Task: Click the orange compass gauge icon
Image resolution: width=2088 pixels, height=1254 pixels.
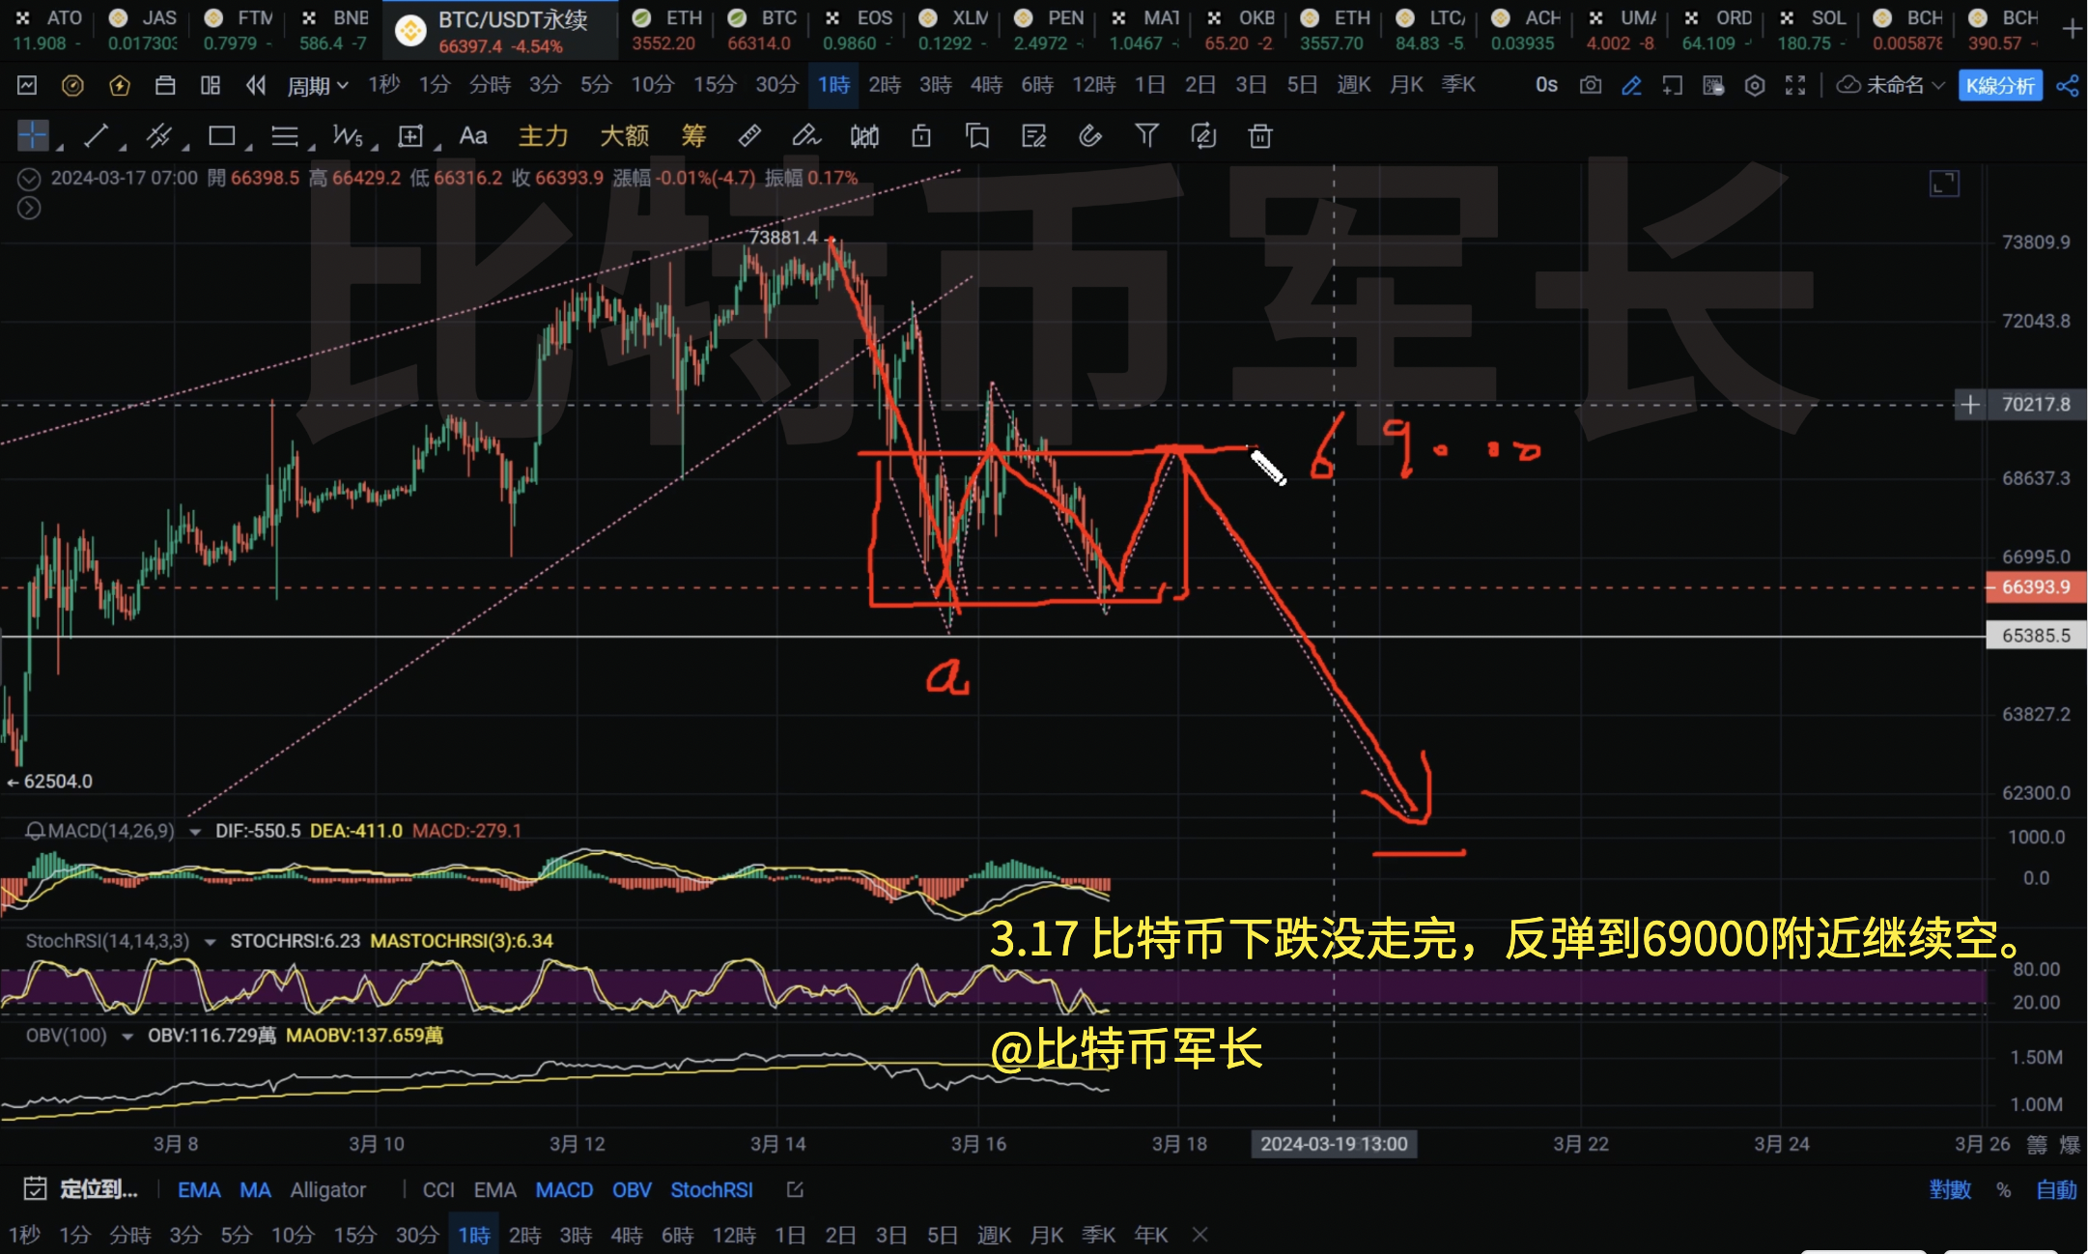Action: pyautogui.click(x=72, y=85)
